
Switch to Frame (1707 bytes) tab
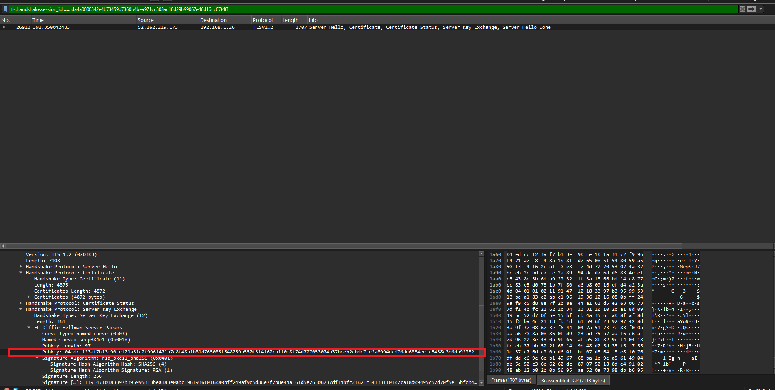click(511, 380)
